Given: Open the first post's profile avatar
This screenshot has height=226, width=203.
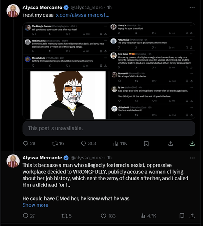Looking at the screenshot, I should pyautogui.click(x=13, y=11).
